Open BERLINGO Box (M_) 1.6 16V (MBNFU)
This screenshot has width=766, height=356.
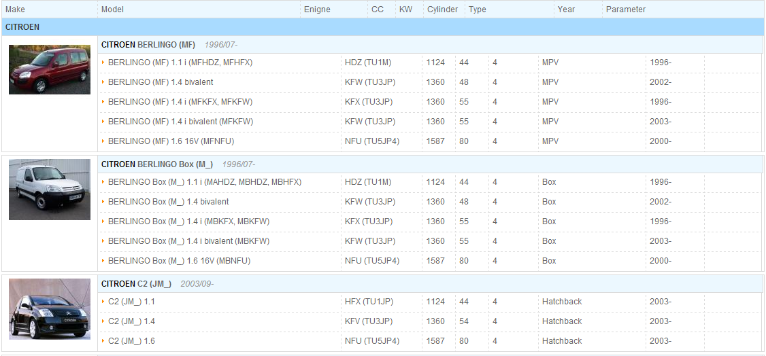click(x=180, y=261)
